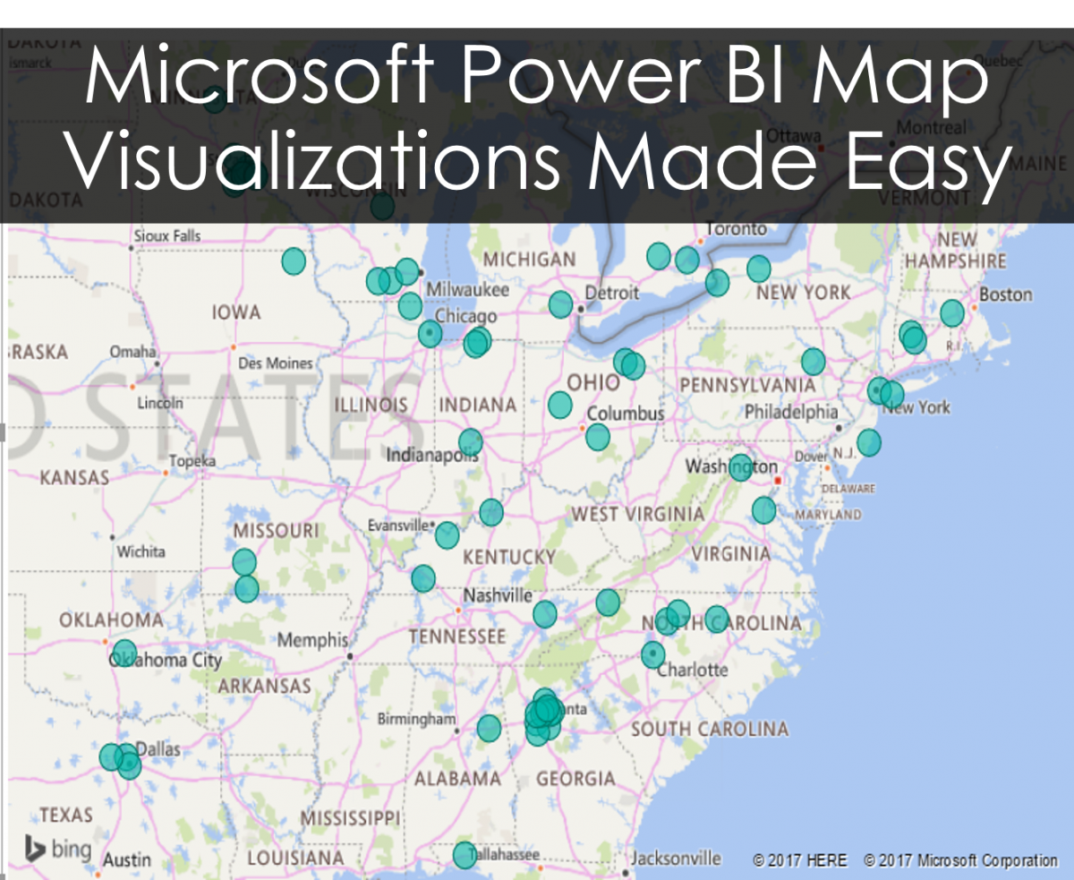Select the bubble above the PENNSYLVANIA label
The image size is (1074, 880).
(x=814, y=362)
